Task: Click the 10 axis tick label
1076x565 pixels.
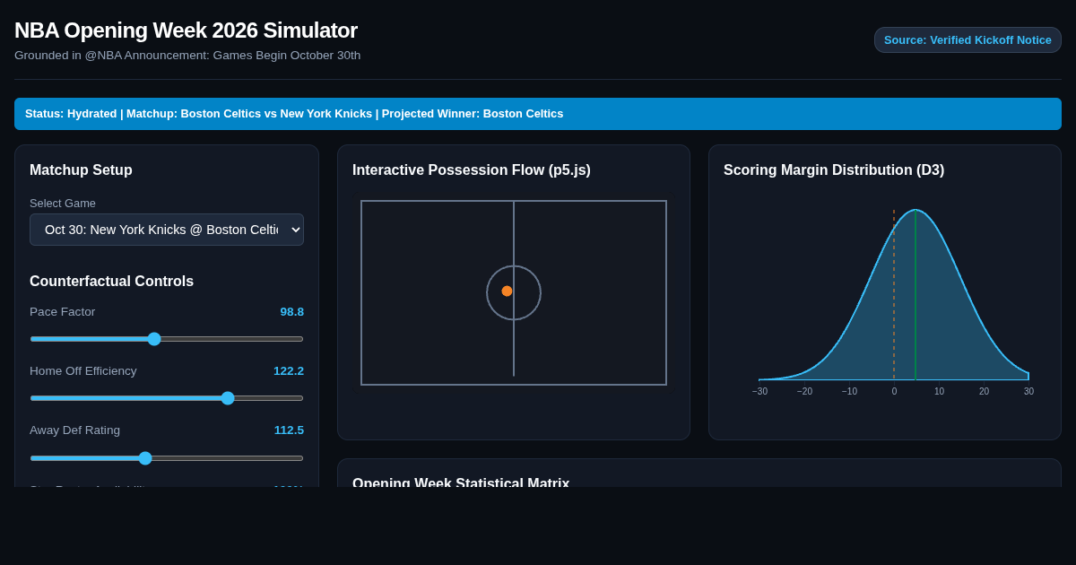Action: point(939,392)
